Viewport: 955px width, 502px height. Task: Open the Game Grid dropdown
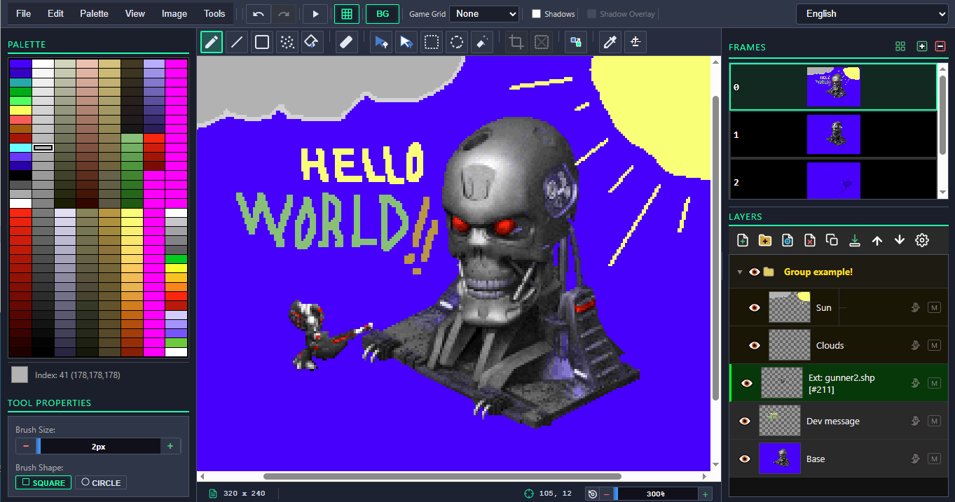[x=483, y=14]
